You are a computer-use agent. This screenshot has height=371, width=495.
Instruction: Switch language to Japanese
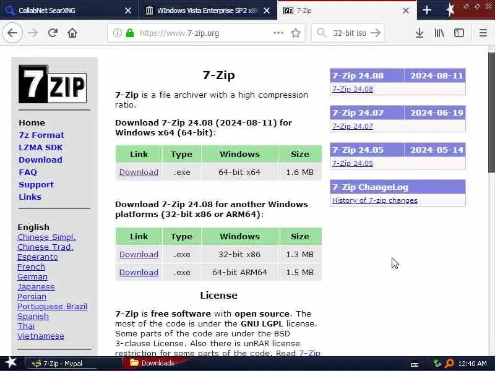click(x=36, y=287)
